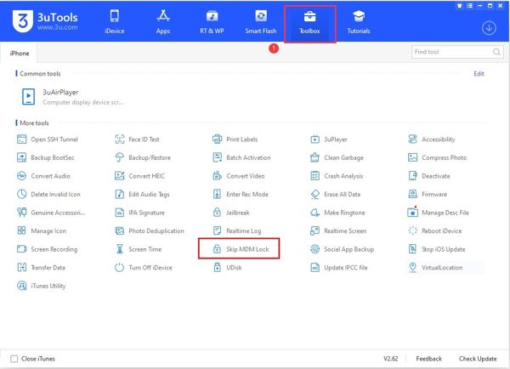Screen dimensions: 510x369
Task: Open Convert HEIC tool
Action: 140,176
